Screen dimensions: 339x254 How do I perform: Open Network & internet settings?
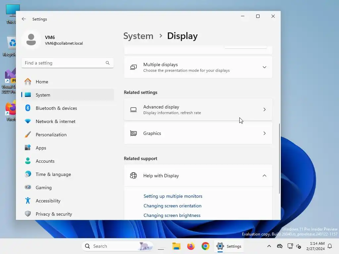68,121
